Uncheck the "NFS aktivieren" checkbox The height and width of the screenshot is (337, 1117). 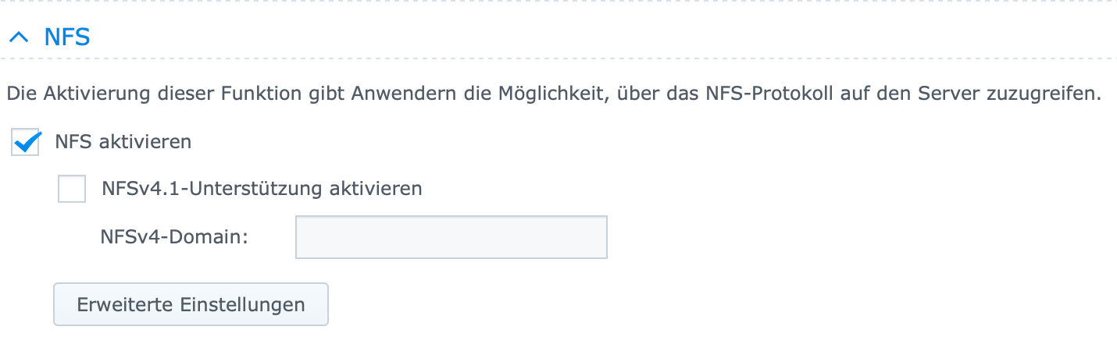pyautogui.click(x=26, y=143)
